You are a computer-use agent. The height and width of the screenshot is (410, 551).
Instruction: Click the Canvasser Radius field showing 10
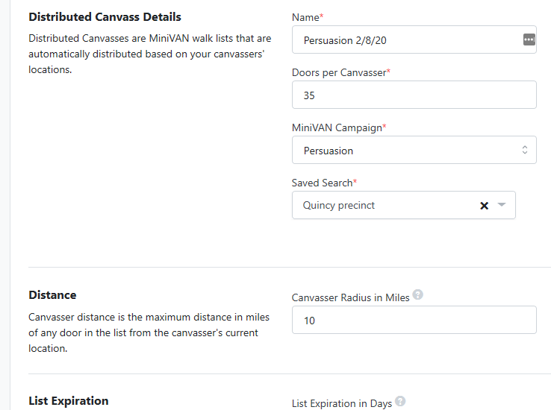(x=414, y=320)
